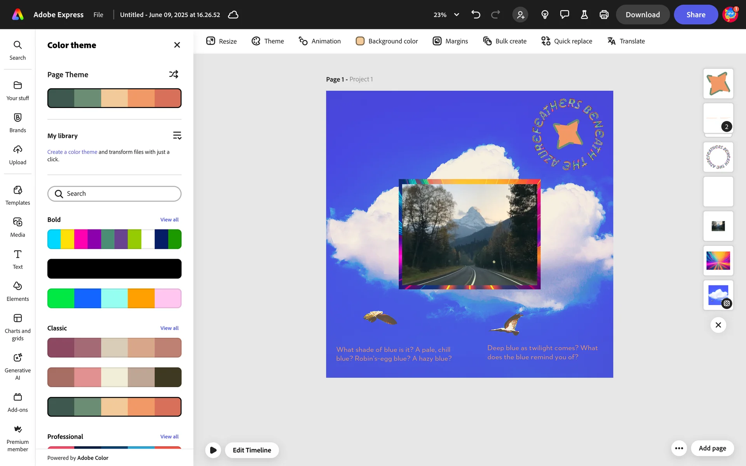Apply the solid black Bold color theme

(x=114, y=269)
